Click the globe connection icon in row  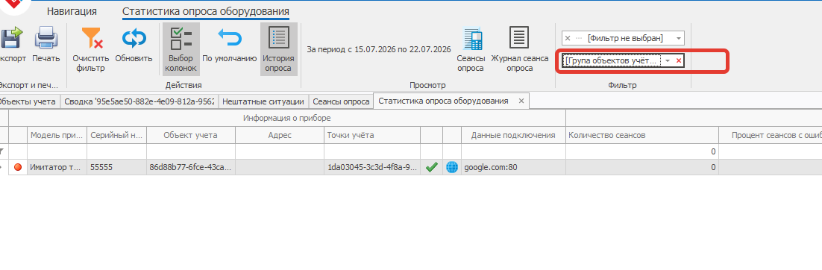click(x=452, y=167)
